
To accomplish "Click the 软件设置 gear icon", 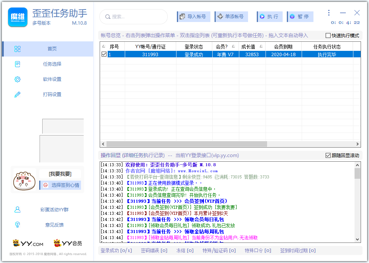I will click(x=17, y=79).
